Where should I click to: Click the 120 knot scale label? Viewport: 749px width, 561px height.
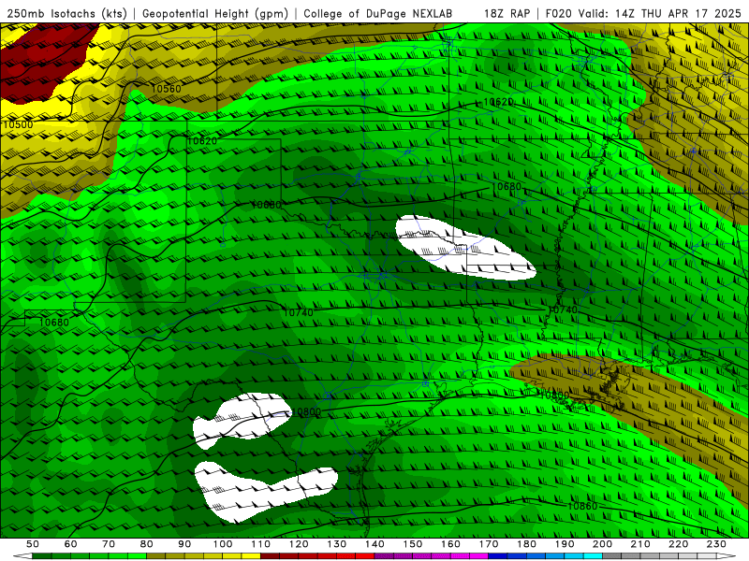tap(299, 544)
